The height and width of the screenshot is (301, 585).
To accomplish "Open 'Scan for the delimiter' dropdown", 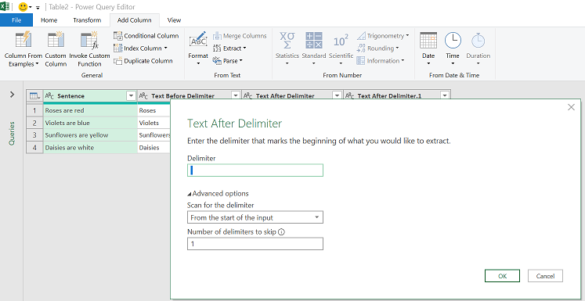I will click(x=255, y=217).
